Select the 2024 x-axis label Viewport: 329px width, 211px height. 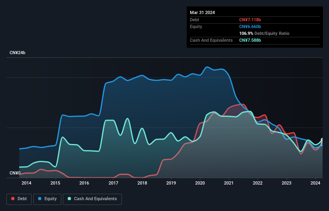(315, 183)
